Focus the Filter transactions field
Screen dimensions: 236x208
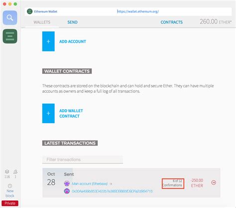coord(83,159)
